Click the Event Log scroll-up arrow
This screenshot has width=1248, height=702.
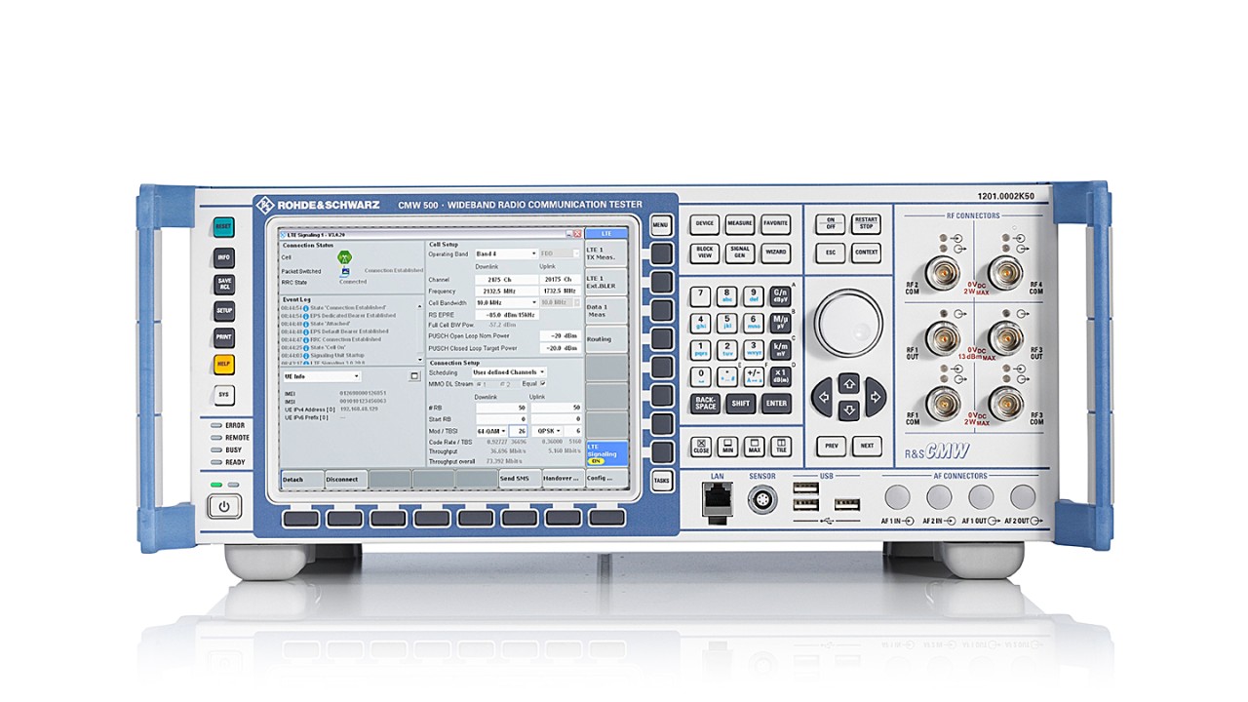pos(420,306)
